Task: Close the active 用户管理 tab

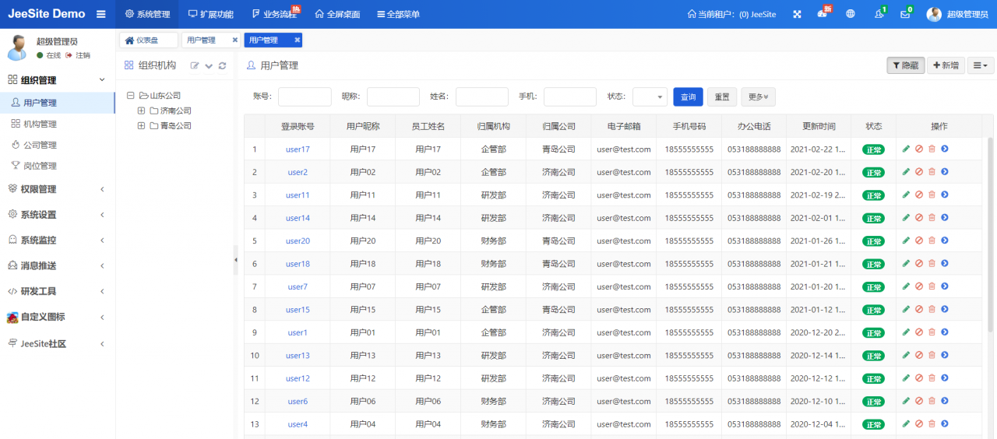Action: pyautogui.click(x=297, y=40)
